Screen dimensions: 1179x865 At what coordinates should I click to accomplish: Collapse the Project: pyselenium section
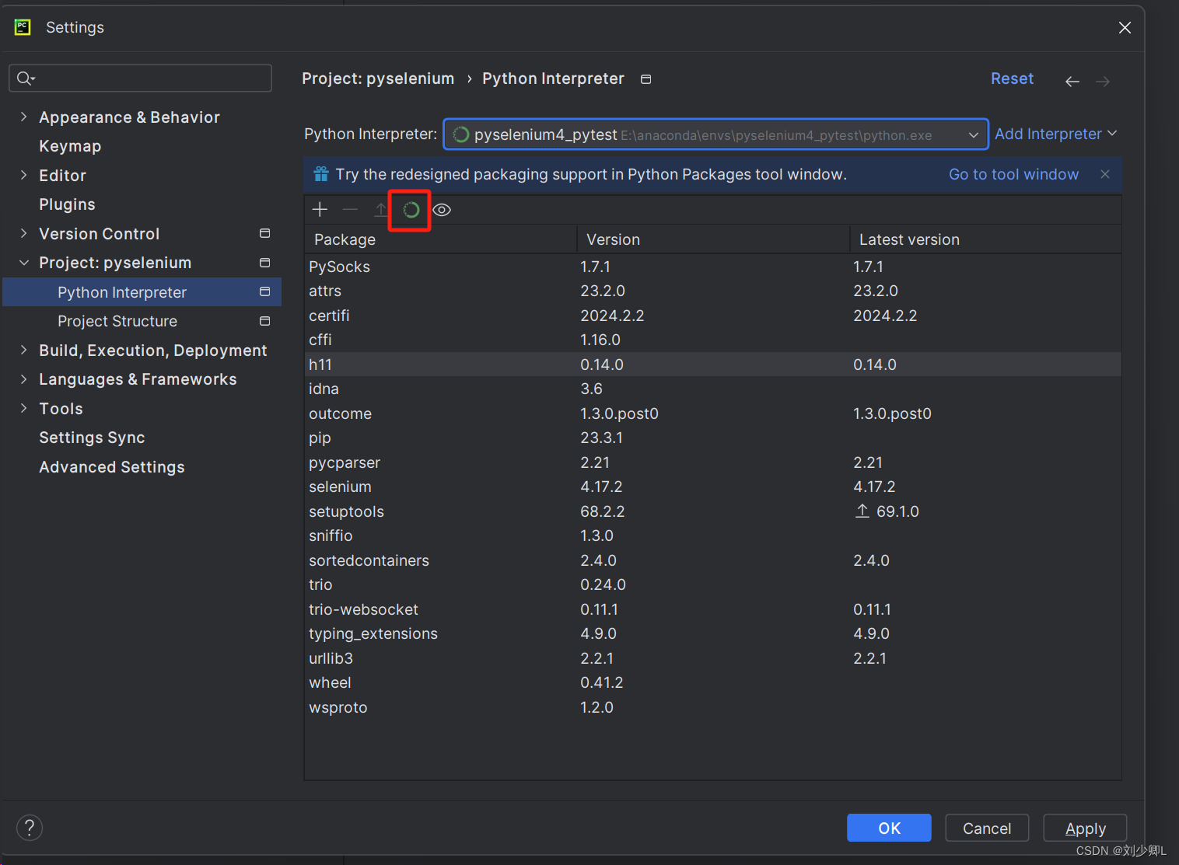pos(23,263)
